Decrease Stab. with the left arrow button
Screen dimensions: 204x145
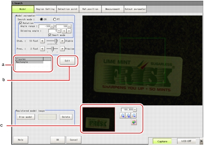(x=42, y=41)
